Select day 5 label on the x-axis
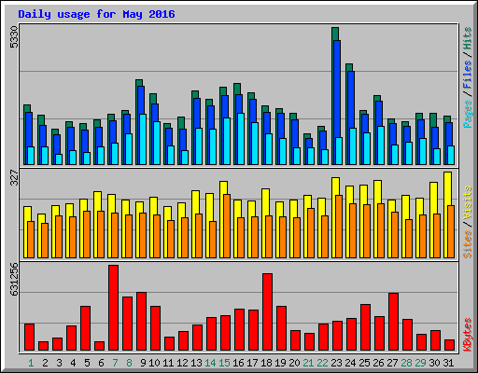The width and height of the screenshot is (478, 373). coord(87,363)
